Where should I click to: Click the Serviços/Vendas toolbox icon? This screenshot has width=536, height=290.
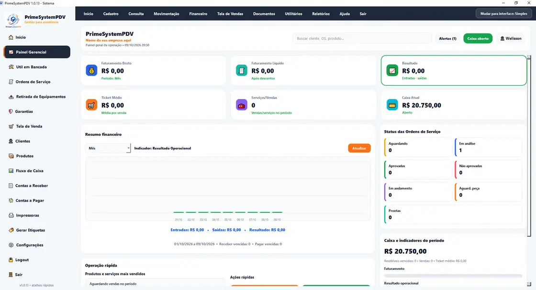point(242,105)
